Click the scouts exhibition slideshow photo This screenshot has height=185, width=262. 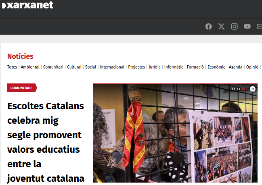[175, 133]
